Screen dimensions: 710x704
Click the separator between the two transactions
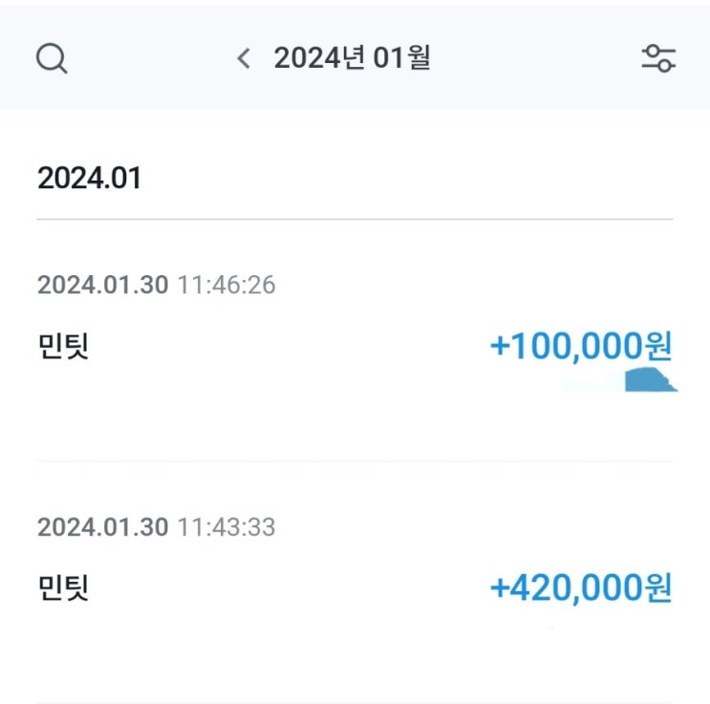tap(355, 461)
